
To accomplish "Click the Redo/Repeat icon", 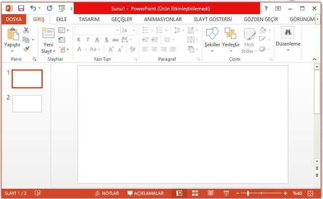I will click(49, 8).
